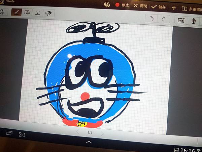
Task: Expand the bottom up-arrow tray
Action: point(89,142)
